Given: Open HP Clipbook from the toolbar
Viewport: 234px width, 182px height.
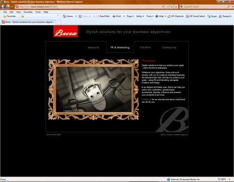Looking at the screenshot, I should click(x=176, y=16).
